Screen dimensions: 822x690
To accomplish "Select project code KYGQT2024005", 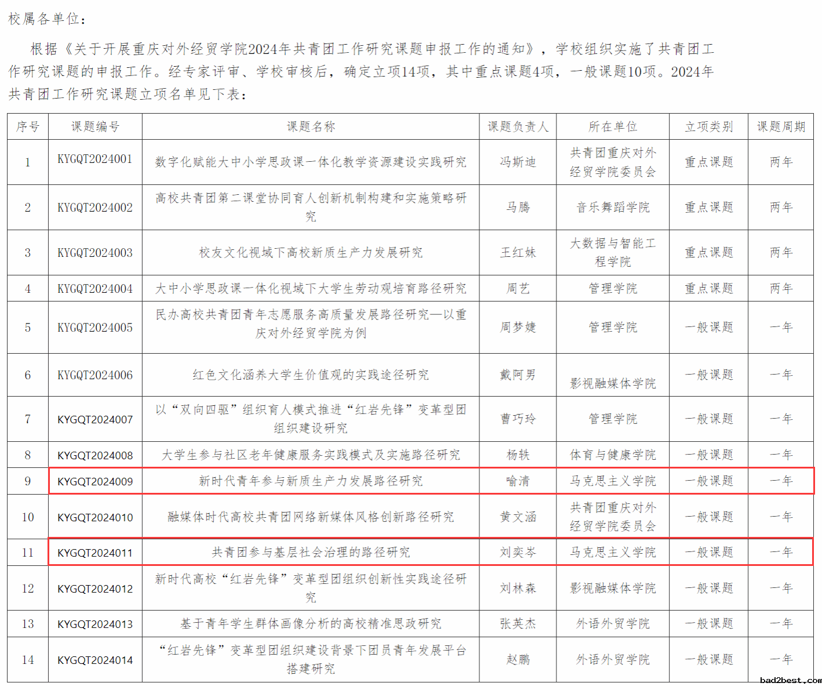I will tap(95, 328).
